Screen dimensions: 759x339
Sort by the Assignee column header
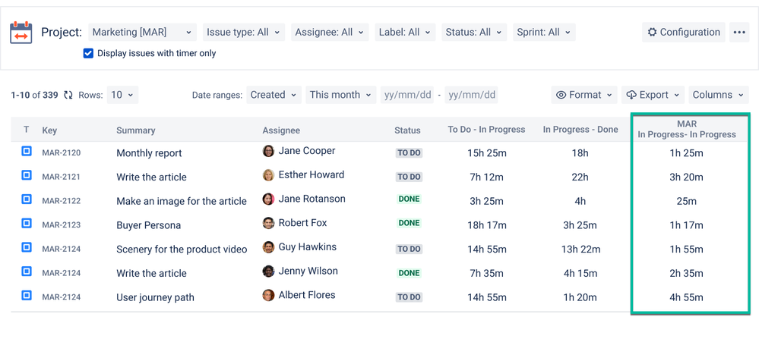tap(281, 130)
